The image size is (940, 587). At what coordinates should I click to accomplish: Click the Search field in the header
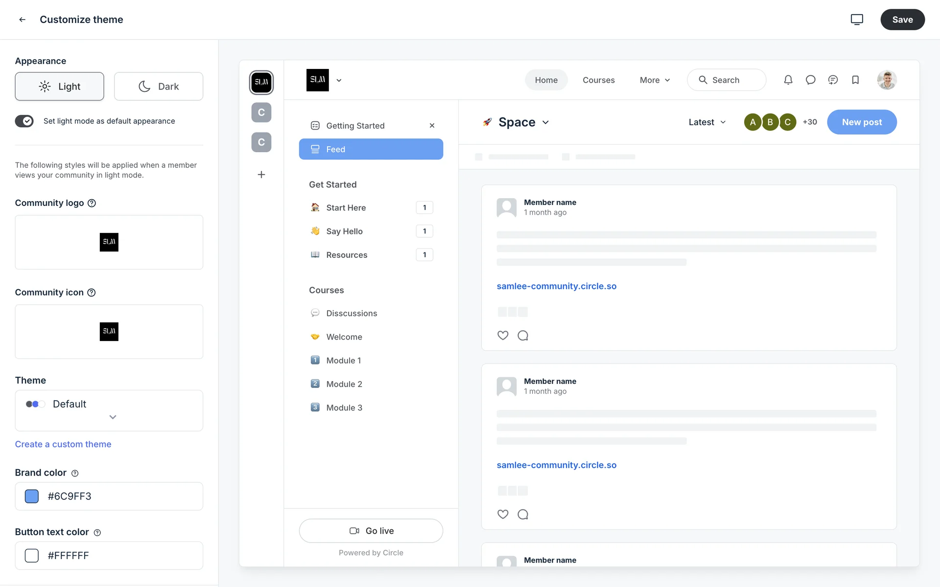pos(726,80)
